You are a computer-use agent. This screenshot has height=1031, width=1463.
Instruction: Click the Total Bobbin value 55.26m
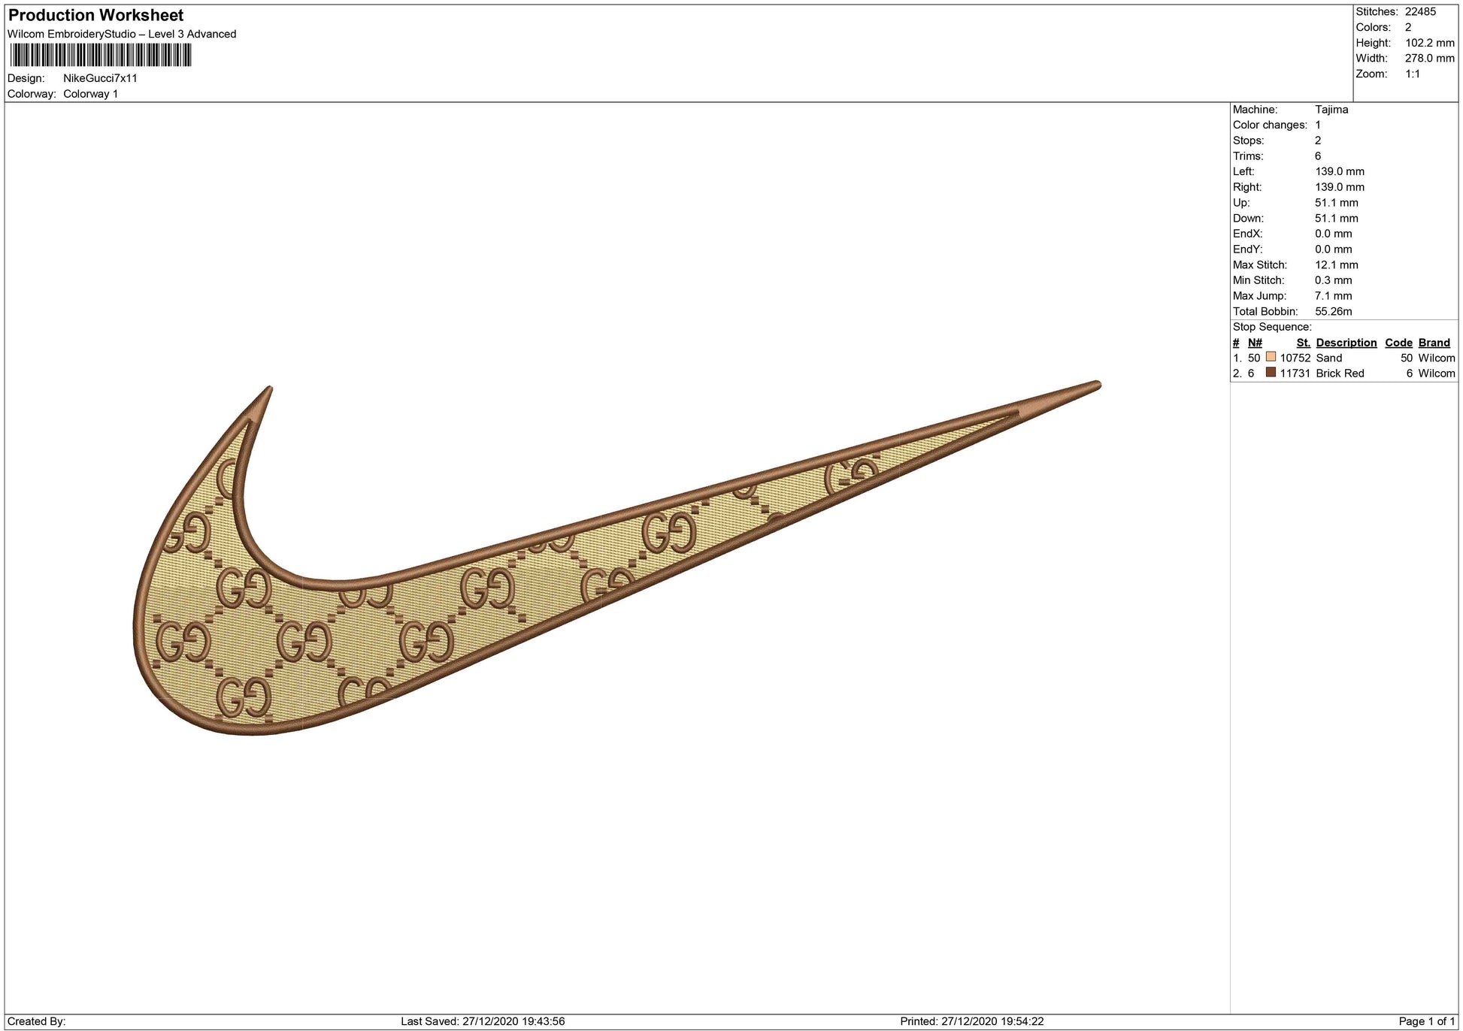tap(1333, 311)
